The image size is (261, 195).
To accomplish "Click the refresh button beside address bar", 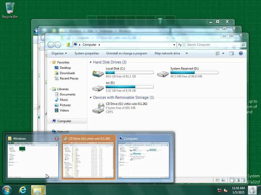I will tap(180, 45).
